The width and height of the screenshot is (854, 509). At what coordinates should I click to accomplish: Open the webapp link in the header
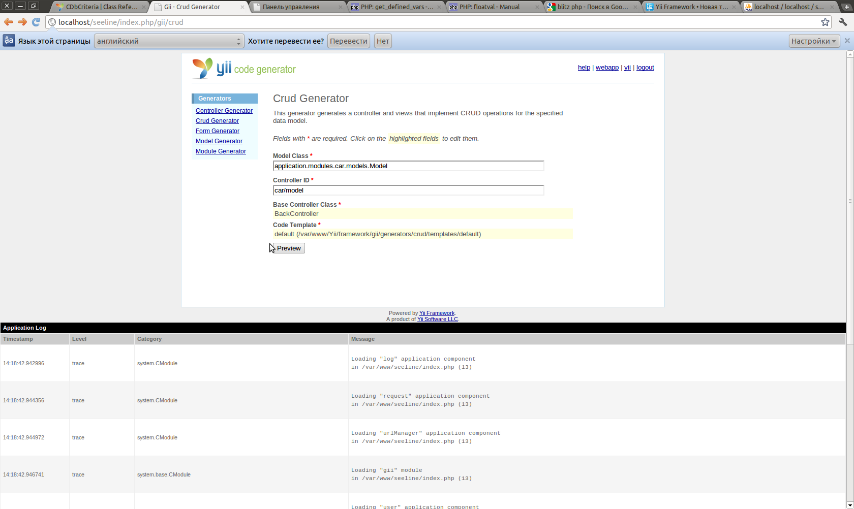[x=607, y=68]
